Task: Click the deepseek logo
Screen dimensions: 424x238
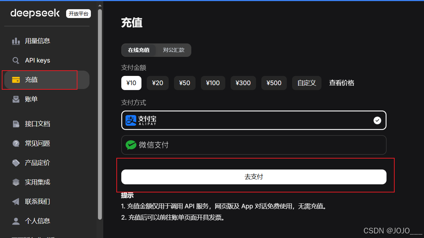Action: (35, 13)
